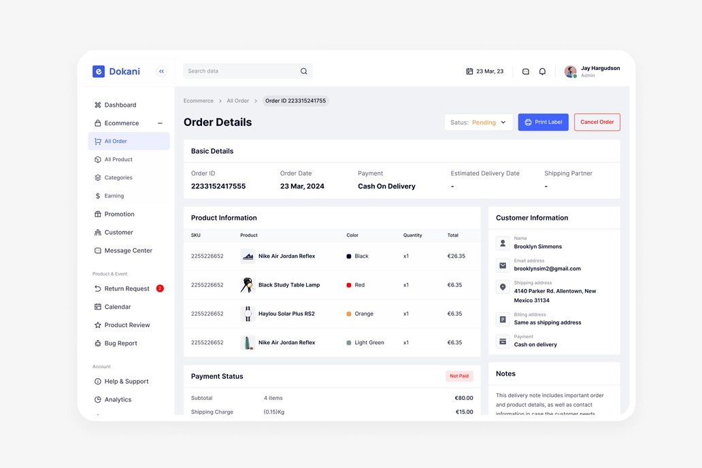This screenshot has width=702, height=468.
Task: Click the Categories layers icon
Action: click(97, 178)
